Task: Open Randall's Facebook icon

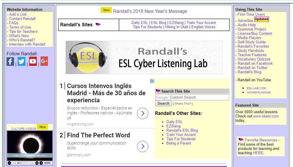Action: [x=10, y=61]
